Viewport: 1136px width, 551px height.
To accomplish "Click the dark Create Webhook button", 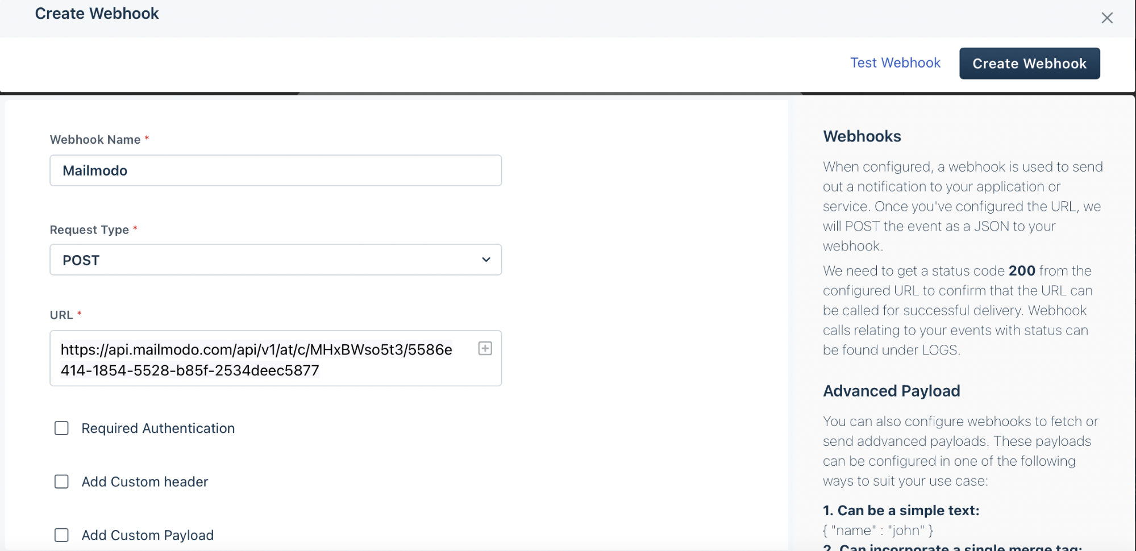I will [x=1029, y=64].
